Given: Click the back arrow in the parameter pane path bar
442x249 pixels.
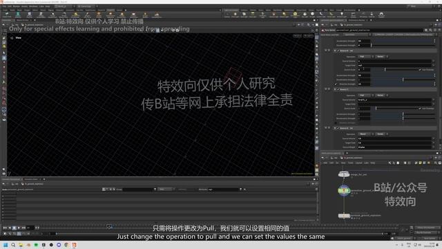Looking at the screenshot, I should 323,25.
